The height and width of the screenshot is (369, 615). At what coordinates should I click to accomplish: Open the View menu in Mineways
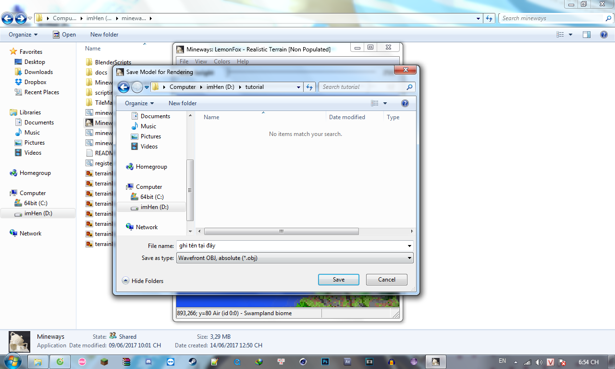[x=201, y=61]
